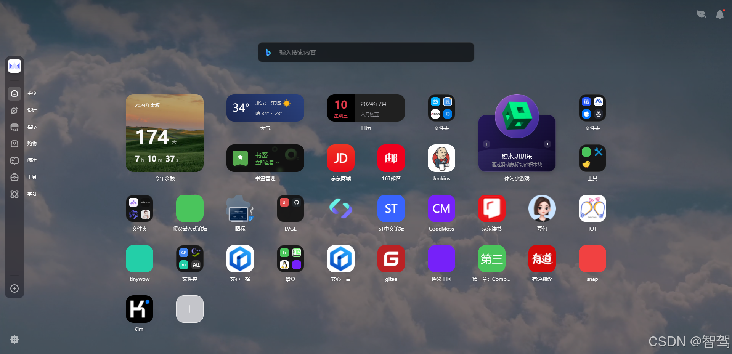The height and width of the screenshot is (354, 732).
Task: Show next game in 休闲小游戏 widget
Action: [547, 144]
